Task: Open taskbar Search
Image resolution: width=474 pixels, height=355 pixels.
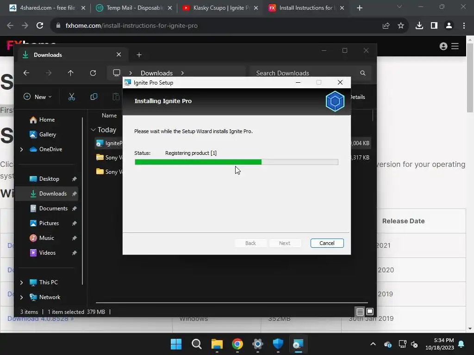Action: point(196,344)
